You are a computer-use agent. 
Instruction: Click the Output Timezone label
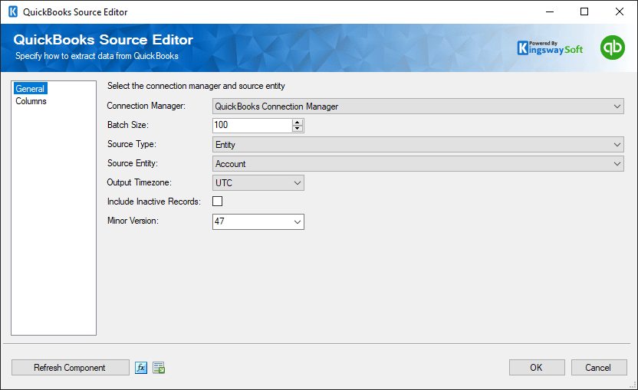tap(139, 182)
